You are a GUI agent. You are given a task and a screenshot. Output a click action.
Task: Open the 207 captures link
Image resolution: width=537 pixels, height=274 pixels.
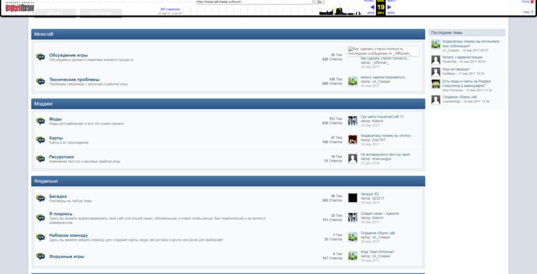tap(170, 9)
